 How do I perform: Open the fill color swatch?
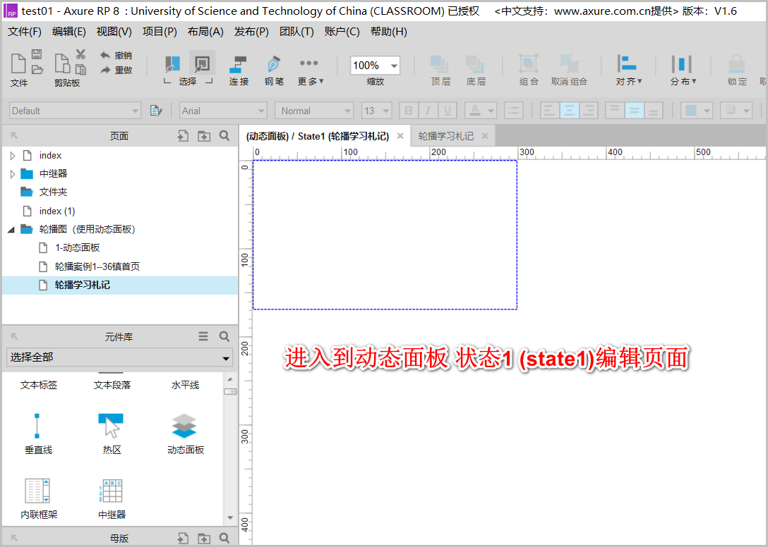[697, 111]
